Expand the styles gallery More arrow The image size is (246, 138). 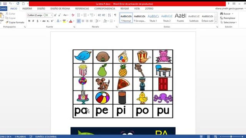(x=216, y=21)
